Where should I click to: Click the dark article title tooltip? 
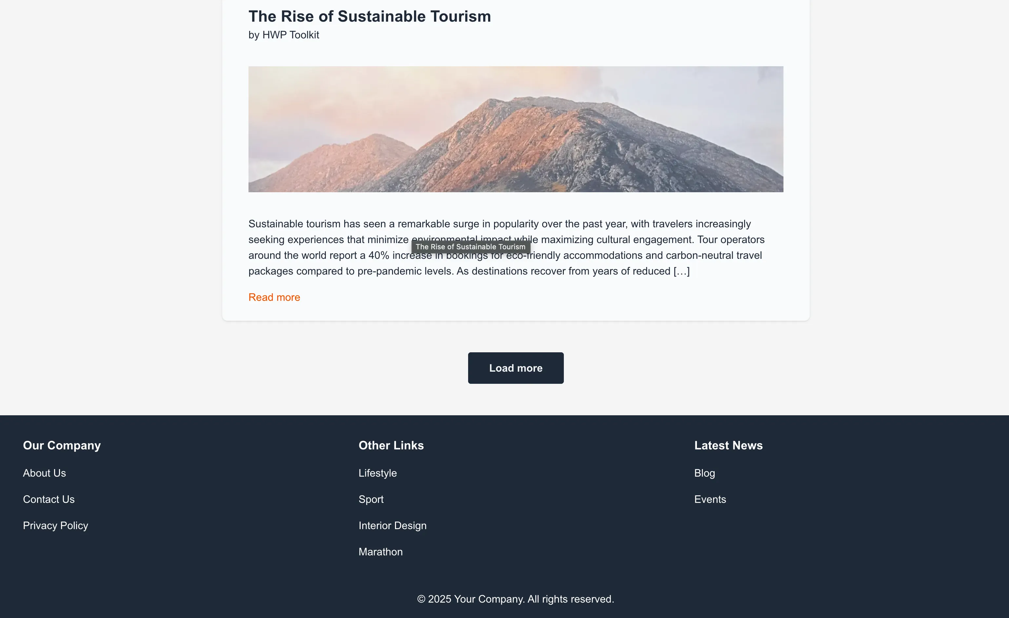point(470,247)
